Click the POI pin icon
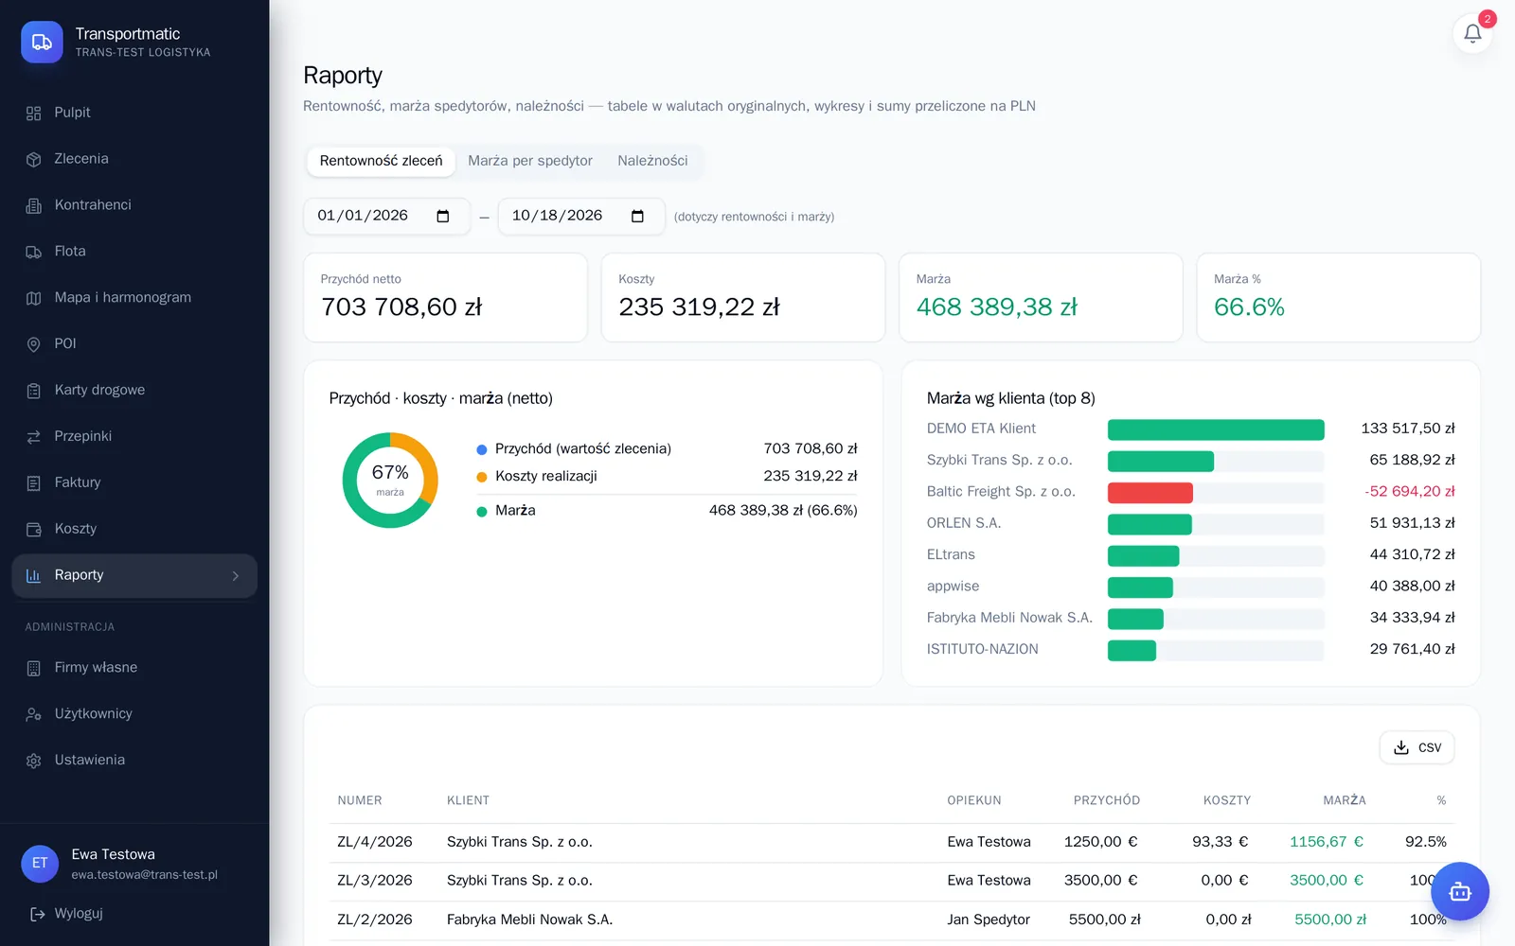This screenshot has width=1515, height=946. coord(34,344)
